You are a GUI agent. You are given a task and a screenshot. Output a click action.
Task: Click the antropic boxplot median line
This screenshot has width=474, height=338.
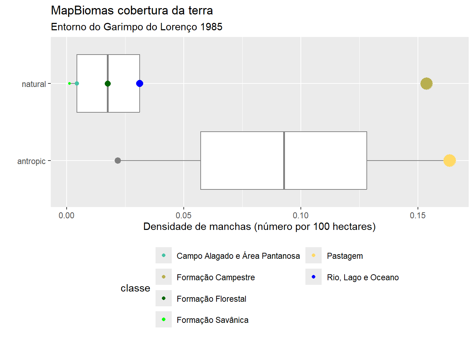coord(284,161)
